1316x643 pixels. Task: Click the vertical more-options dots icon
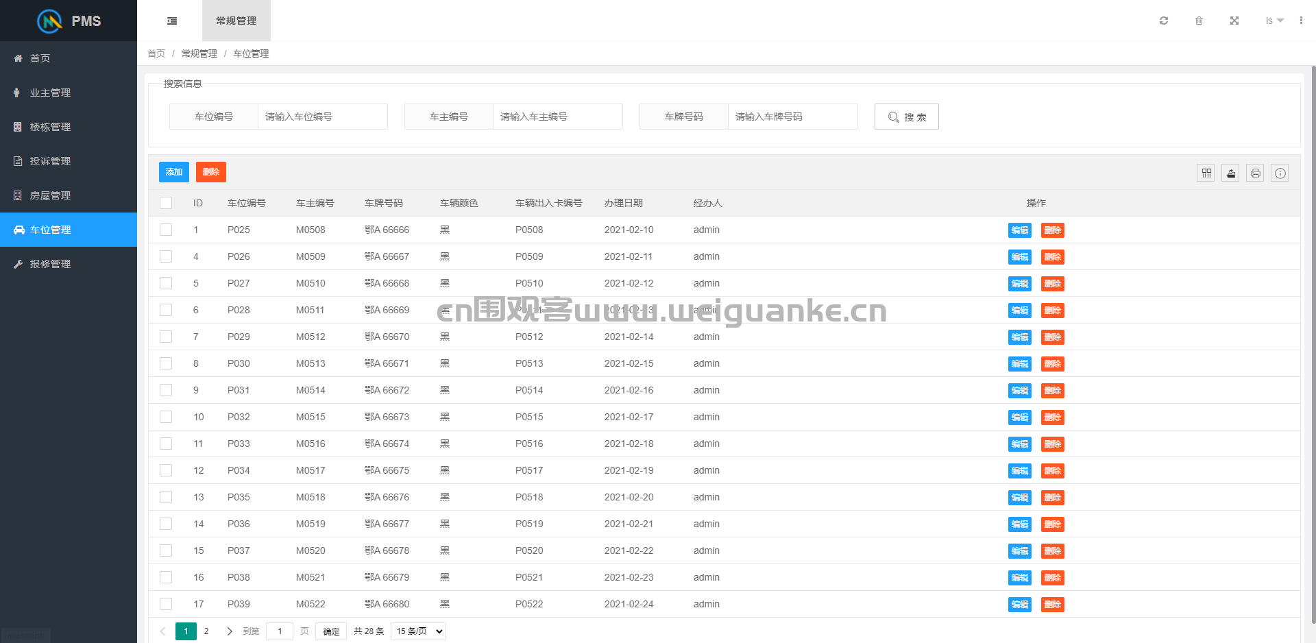click(x=1301, y=21)
